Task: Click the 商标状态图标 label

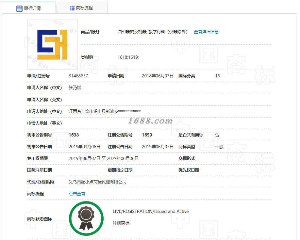Action: coord(40,218)
